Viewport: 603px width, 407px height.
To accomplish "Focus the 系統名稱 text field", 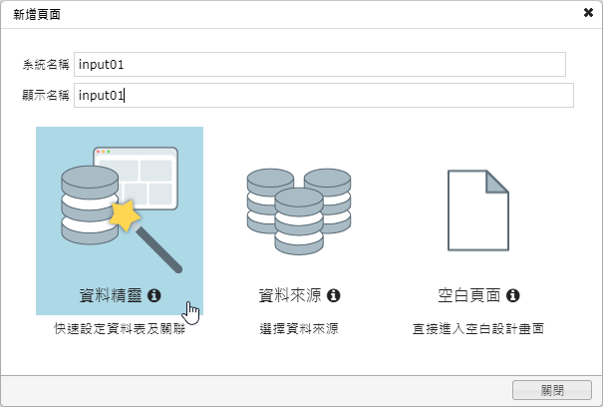I will click(x=319, y=65).
